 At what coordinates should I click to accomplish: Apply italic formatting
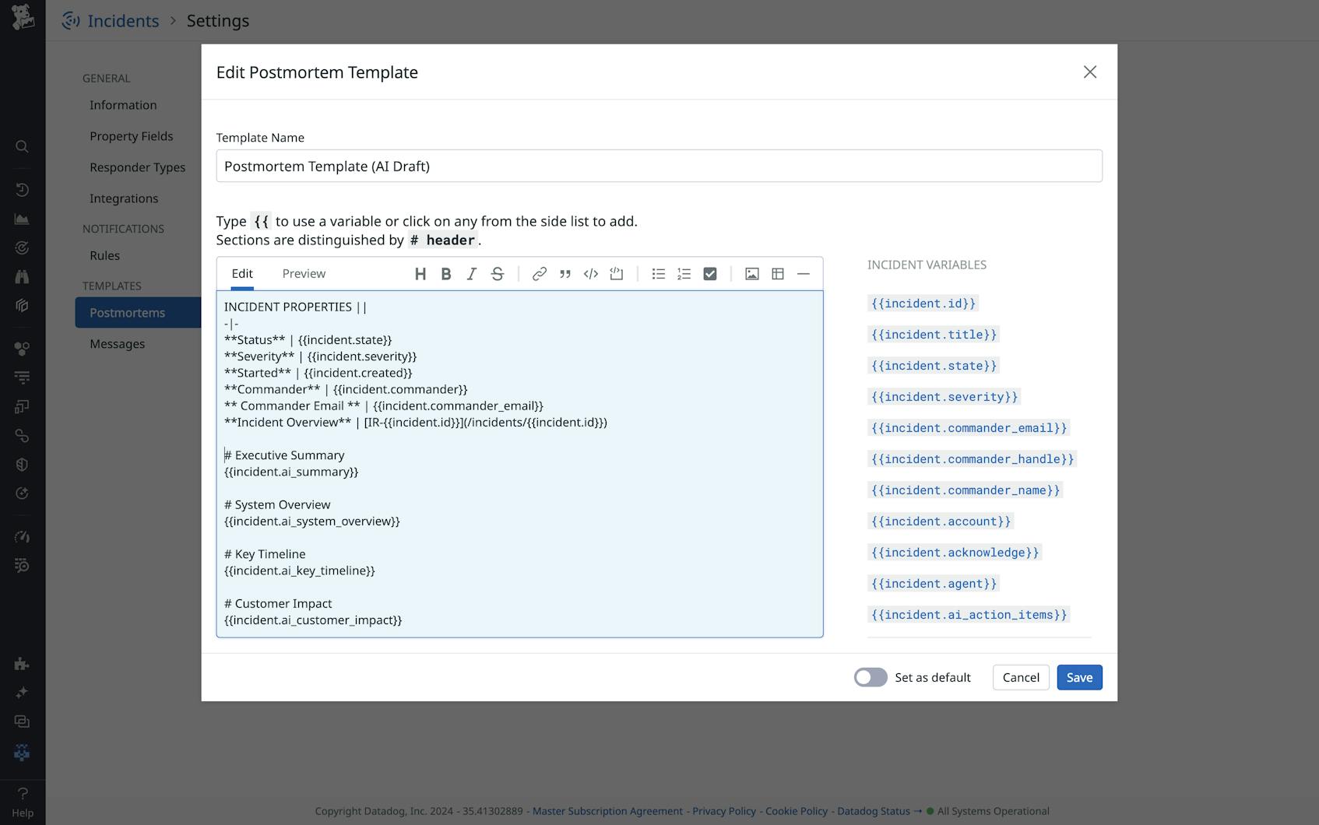[472, 274]
